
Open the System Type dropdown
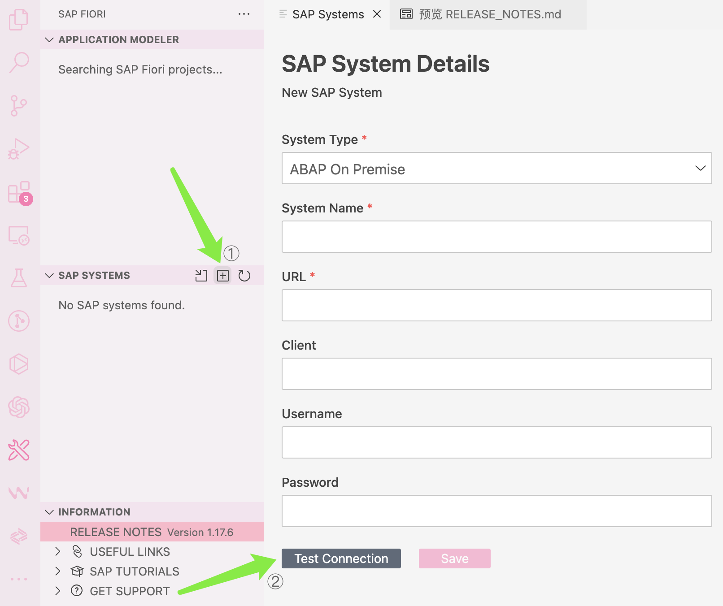(497, 168)
